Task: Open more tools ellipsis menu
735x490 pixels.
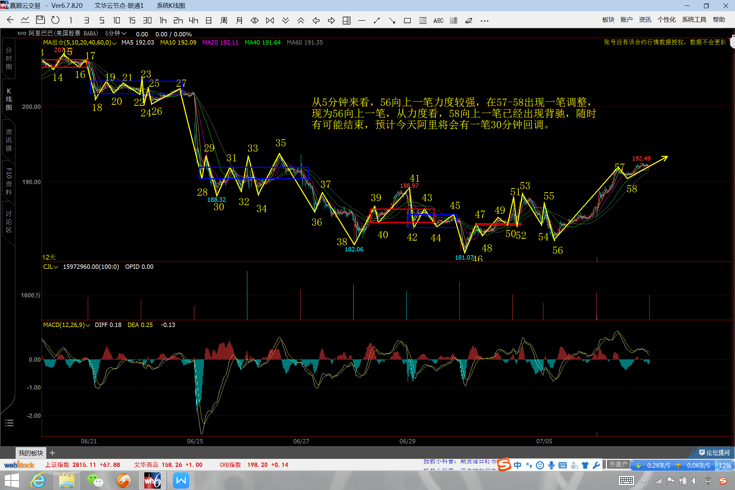Action: pyautogui.click(x=485, y=21)
